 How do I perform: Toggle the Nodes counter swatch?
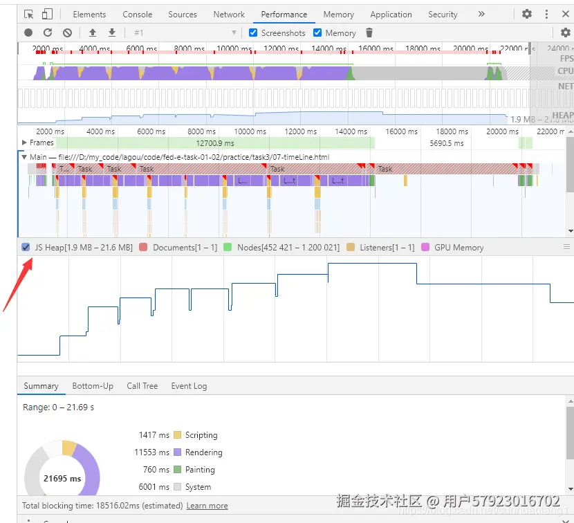228,247
